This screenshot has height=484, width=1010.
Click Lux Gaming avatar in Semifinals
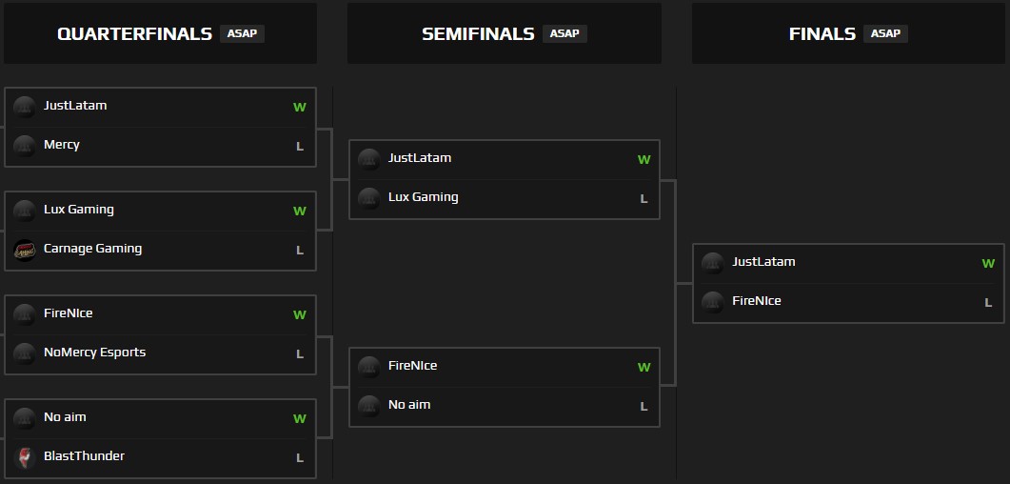369,198
